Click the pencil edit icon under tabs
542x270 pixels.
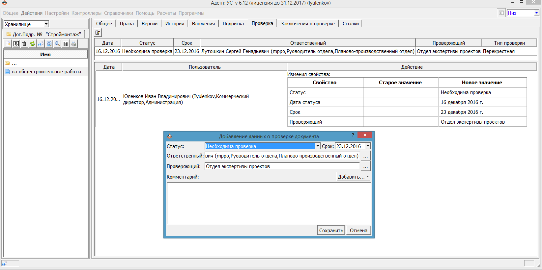tap(98, 33)
